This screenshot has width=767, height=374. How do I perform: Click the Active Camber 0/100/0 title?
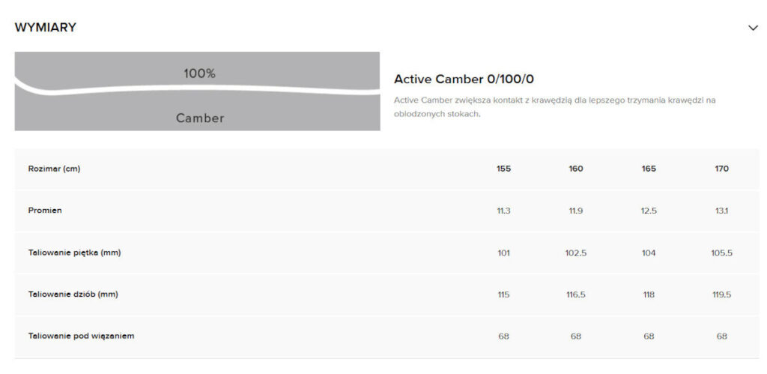pos(464,79)
